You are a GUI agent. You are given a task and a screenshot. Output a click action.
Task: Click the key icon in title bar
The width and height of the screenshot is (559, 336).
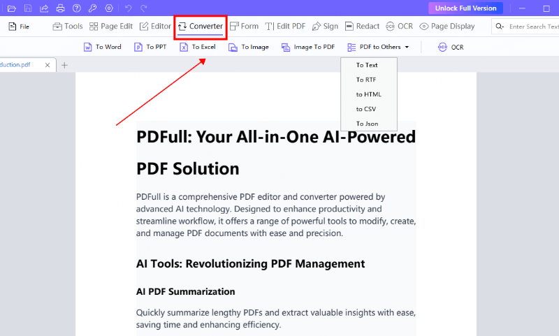click(x=92, y=8)
